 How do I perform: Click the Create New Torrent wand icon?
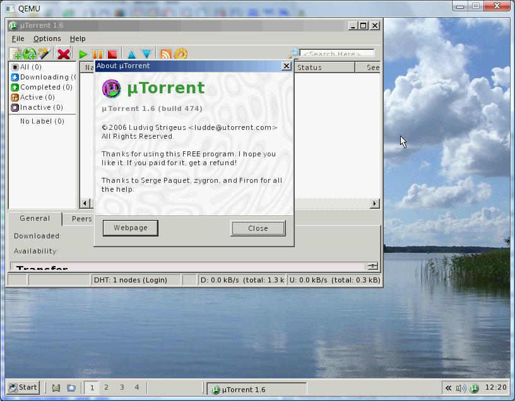pyautogui.click(x=44, y=55)
